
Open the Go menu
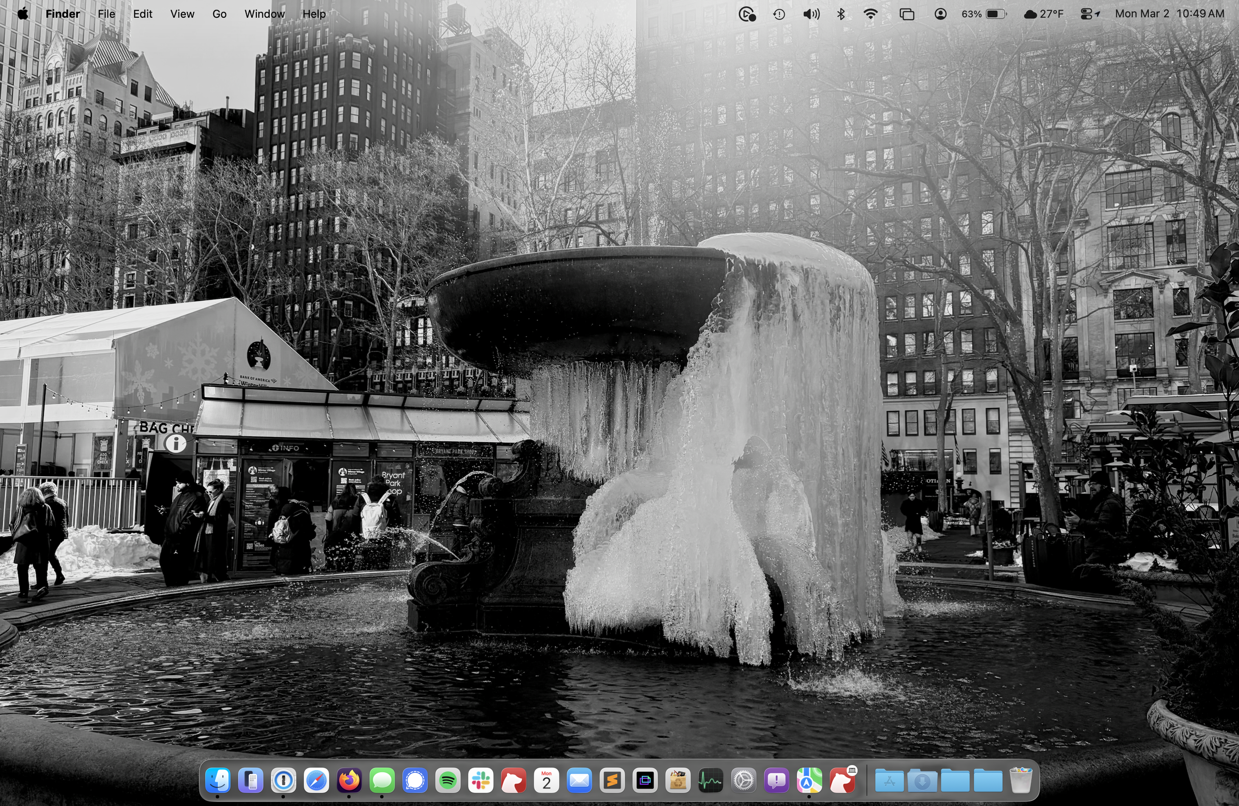219,14
